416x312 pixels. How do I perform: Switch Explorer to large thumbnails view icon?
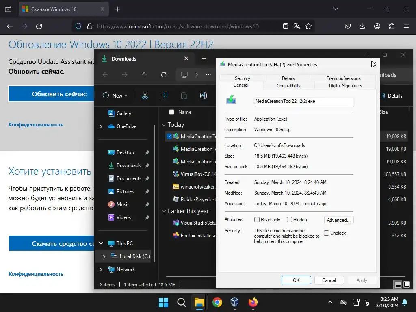pyautogui.click(x=407, y=285)
